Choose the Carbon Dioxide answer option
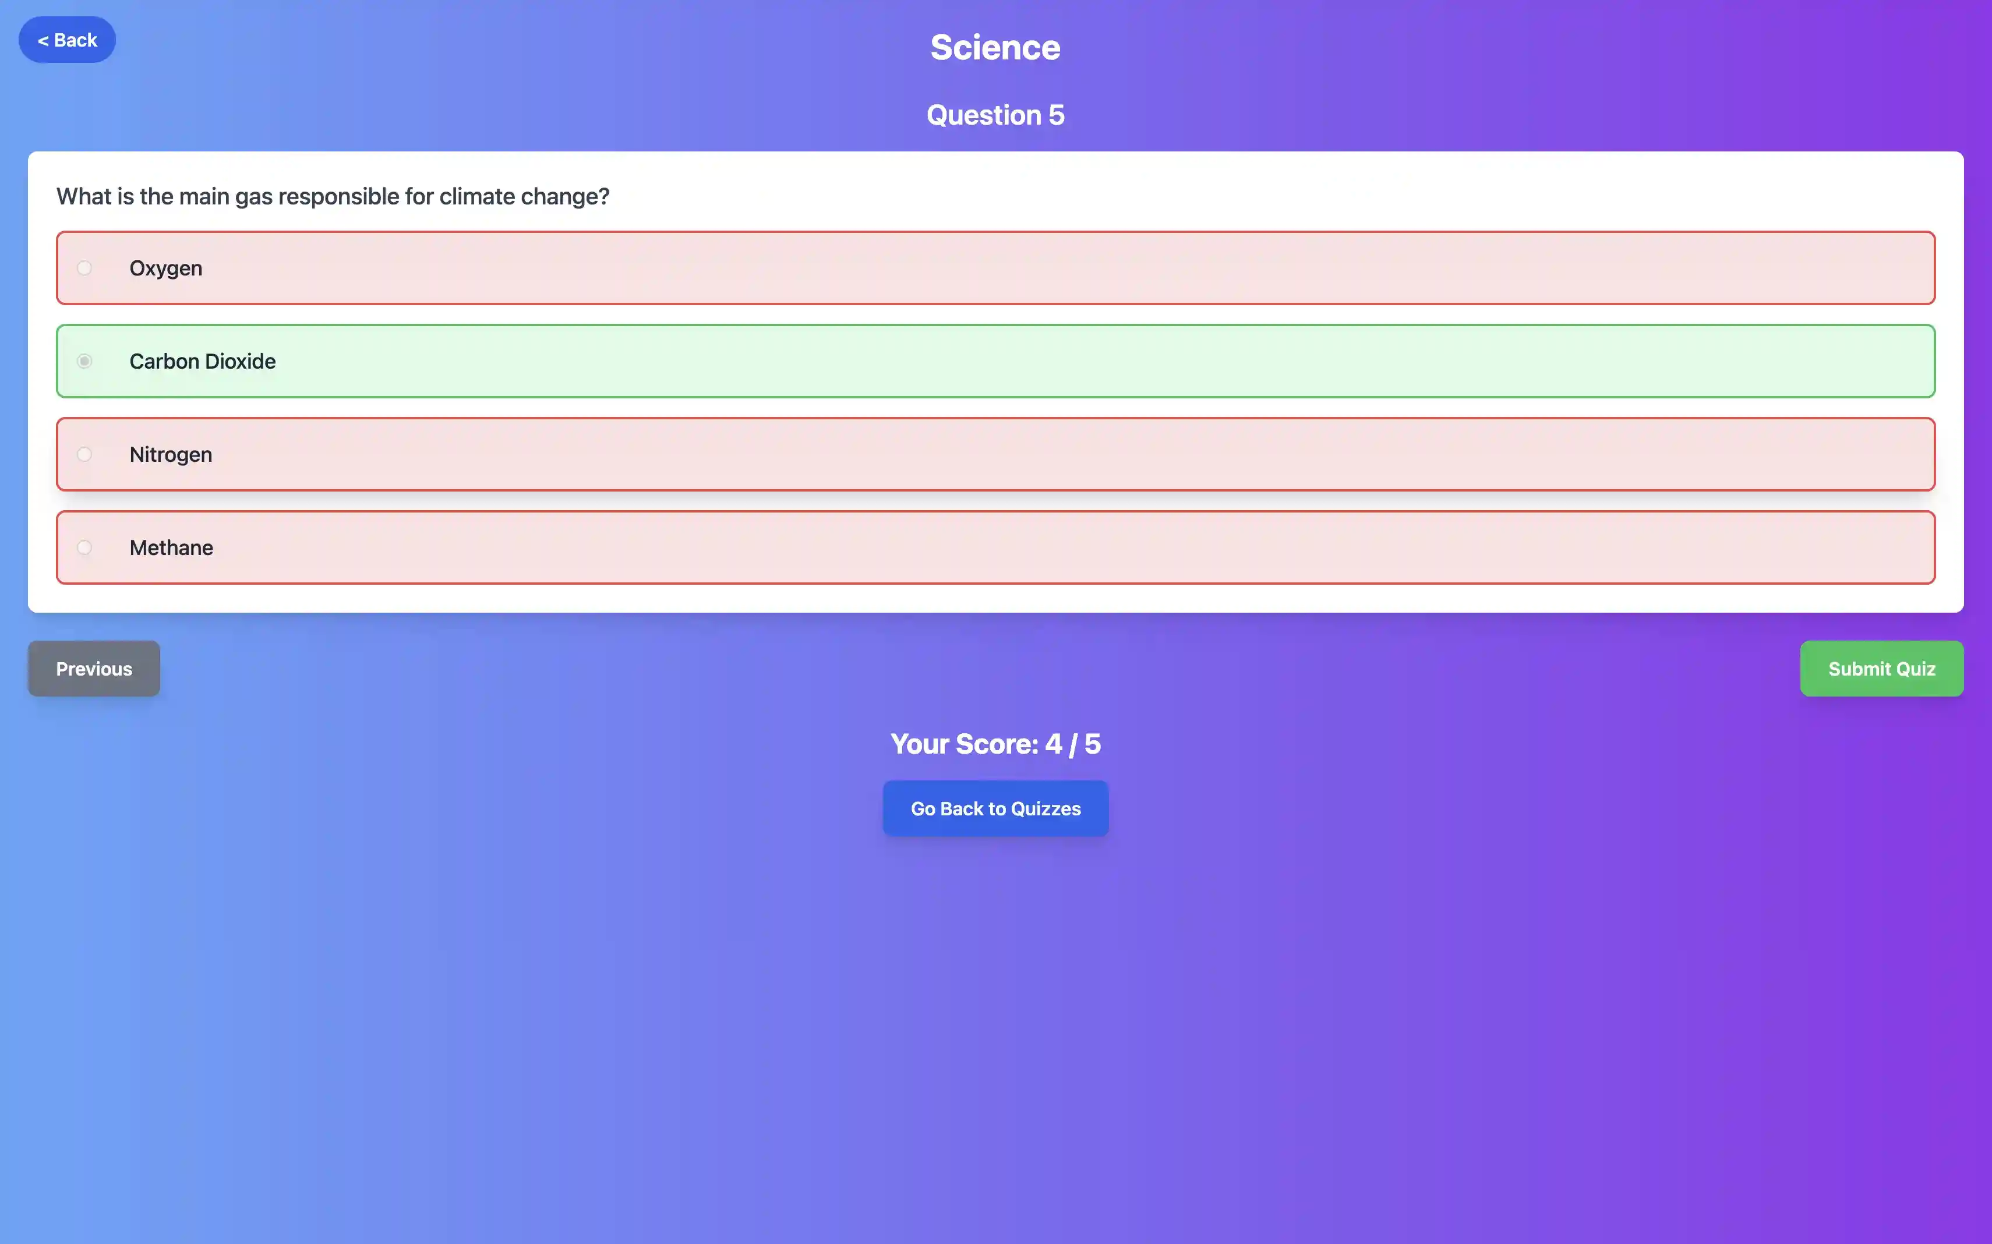This screenshot has height=1244, width=1992. tap(995, 361)
